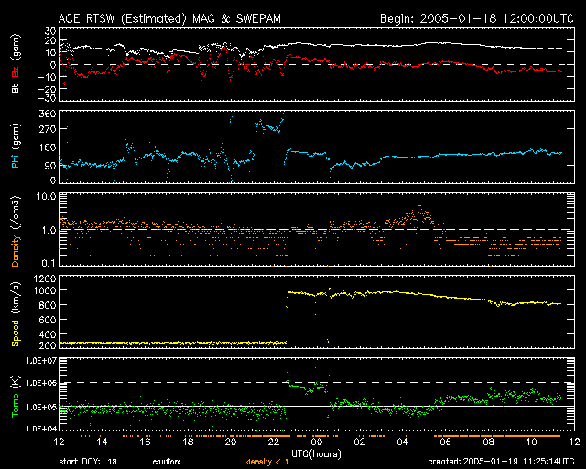Viewport: 586px width, 469px height.
Task: Click the cyan "Phi (gsm)" axis label
Action: 16,146
